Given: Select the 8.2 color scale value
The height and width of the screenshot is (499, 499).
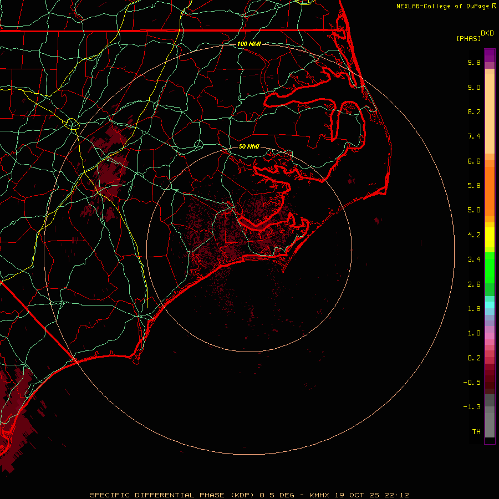Looking at the screenshot, I should 474,111.
